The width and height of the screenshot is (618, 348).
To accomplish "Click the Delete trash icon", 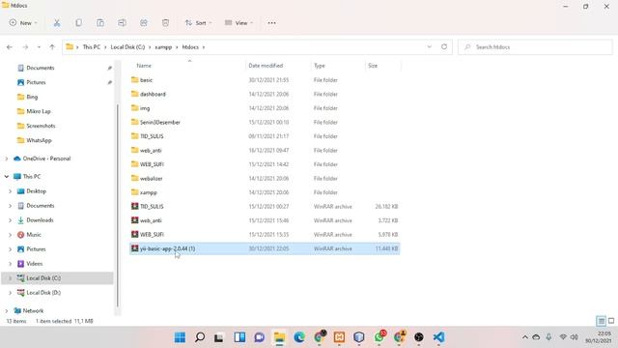I will pyautogui.click(x=165, y=23).
